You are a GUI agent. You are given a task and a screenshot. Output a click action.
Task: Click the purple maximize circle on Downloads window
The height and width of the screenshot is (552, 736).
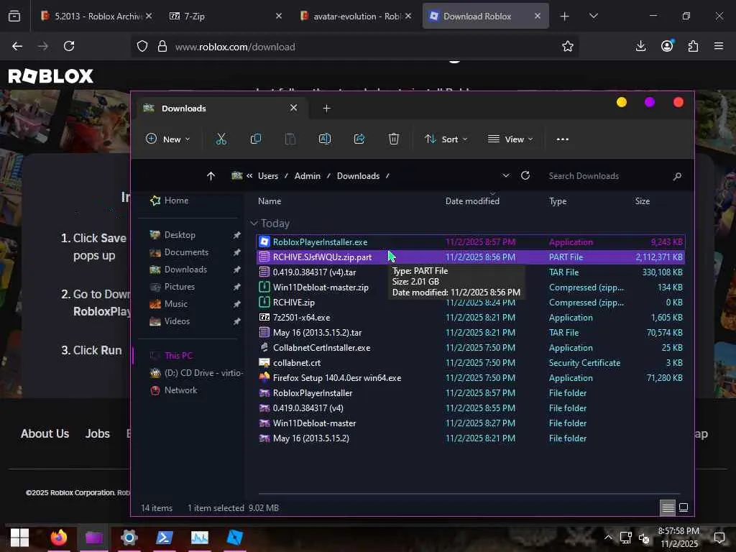pyautogui.click(x=650, y=102)
